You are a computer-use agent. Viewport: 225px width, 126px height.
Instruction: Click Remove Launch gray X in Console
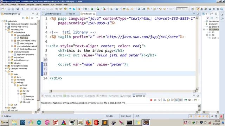pyautogui.click(x=155, y=100)
